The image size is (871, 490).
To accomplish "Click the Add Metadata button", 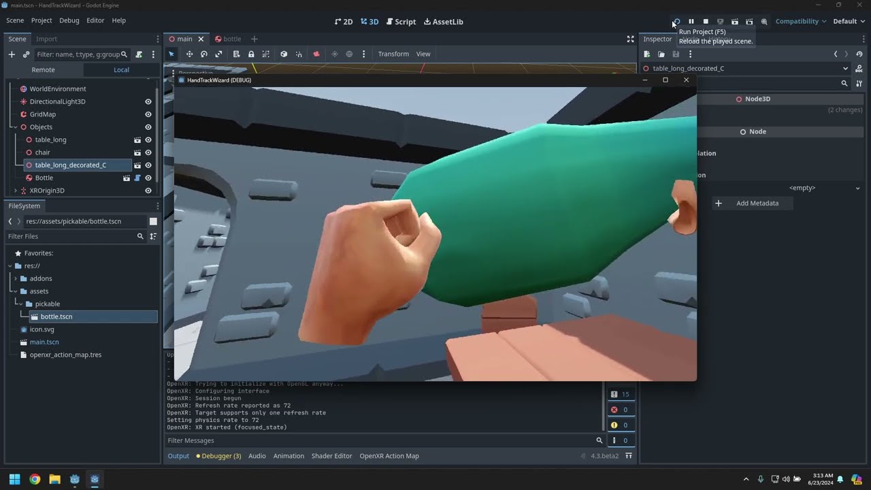I will [752, 203].
